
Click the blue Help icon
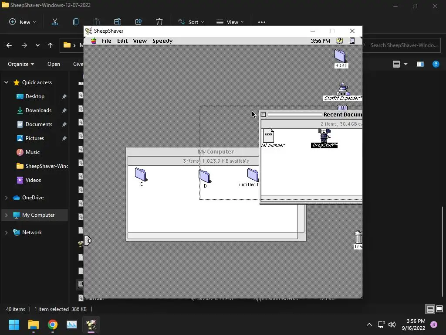[x=436, y=64]
